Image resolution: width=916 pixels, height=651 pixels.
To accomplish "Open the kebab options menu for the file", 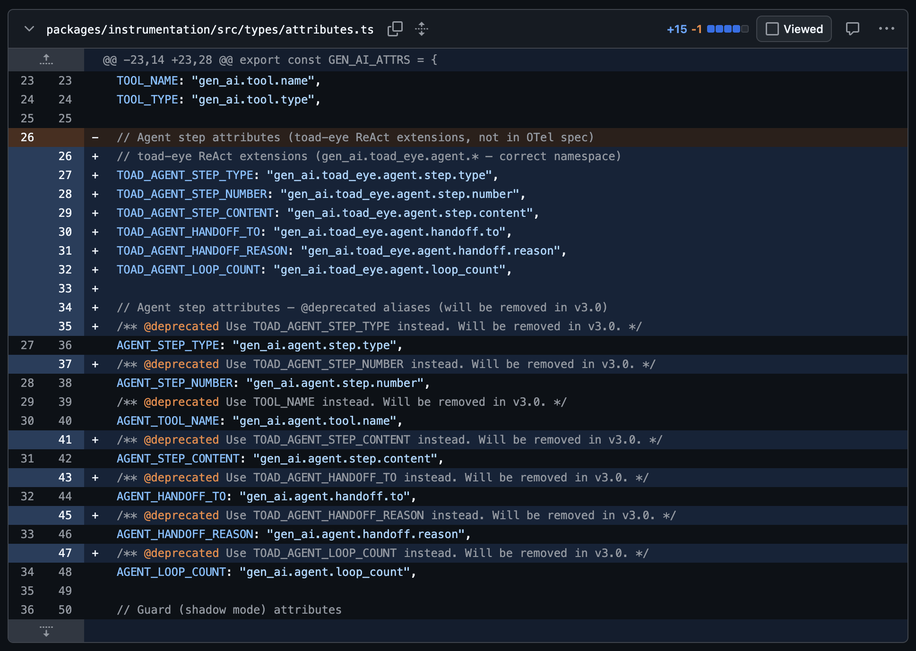I will pyautogui.click(x=887, y=29).
